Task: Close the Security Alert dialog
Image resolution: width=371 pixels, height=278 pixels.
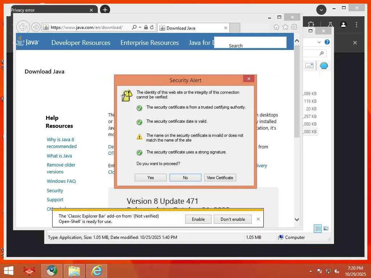Action: coord(249,79)
